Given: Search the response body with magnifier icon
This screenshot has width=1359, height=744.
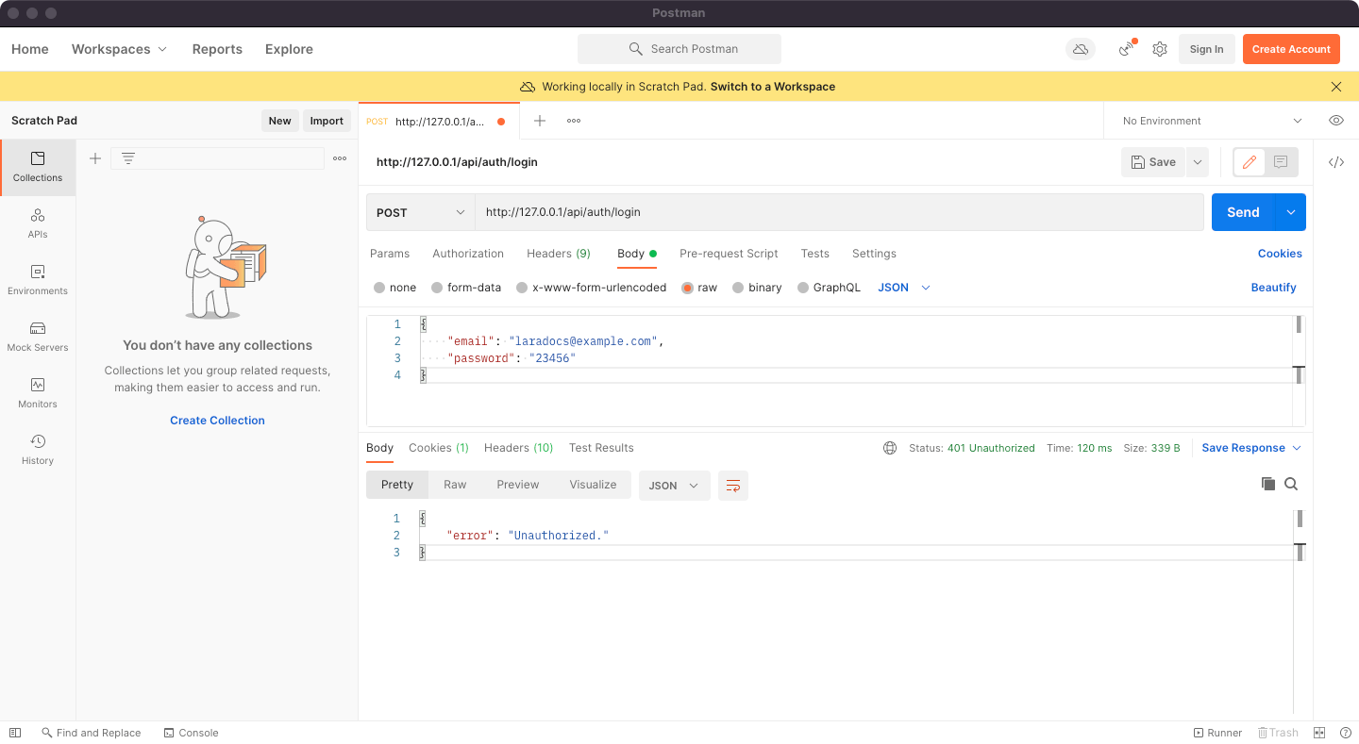Looking at the screenshot, I should coord(1291,484).
